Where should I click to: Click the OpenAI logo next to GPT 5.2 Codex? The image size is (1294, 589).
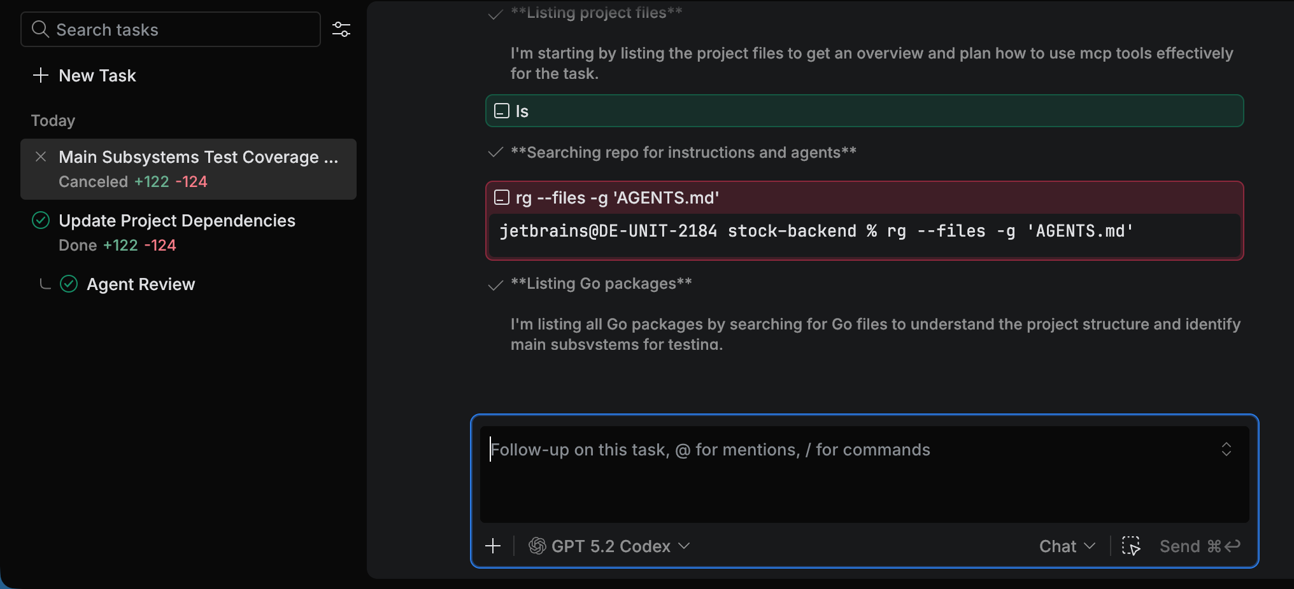coord(536,546)
